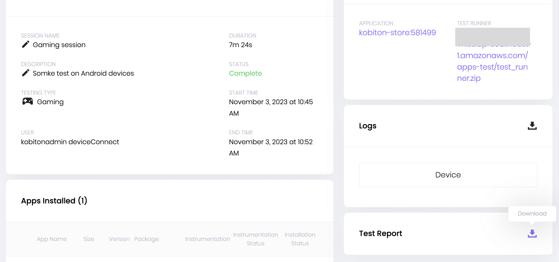This screenshot has width=559, height=262.
Task: Click the 'Package' column header
Action: tap(147, 239)
